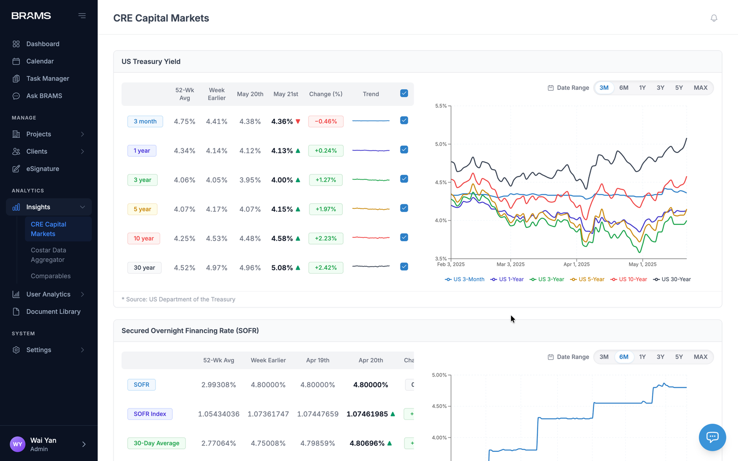Click the Projects building icon
The height and width of the screenshot is (461, 738).
16,134
